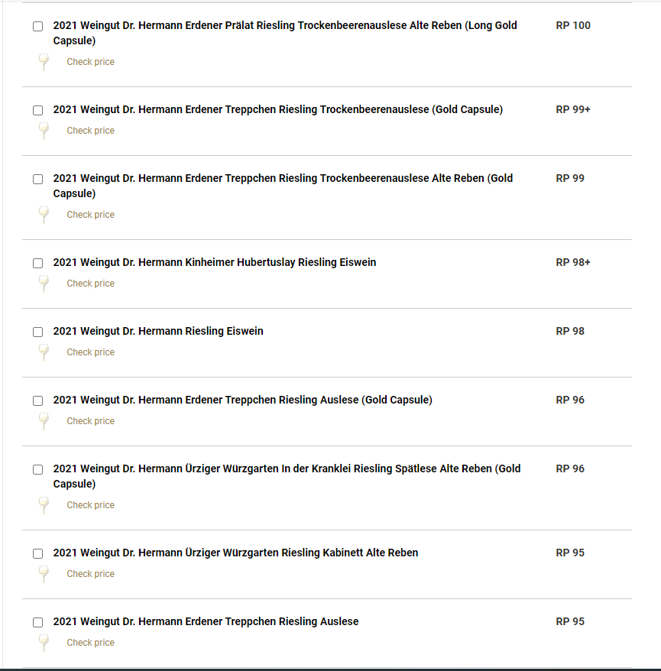
Task: Open the Erdener Treppchen Auslese (Gold Capsule) wine title
Action: tap(242, 400)
